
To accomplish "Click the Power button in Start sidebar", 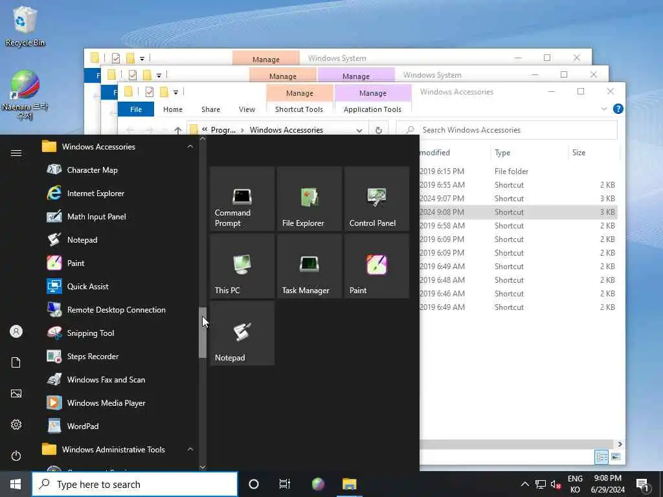I will click(16, 456).
